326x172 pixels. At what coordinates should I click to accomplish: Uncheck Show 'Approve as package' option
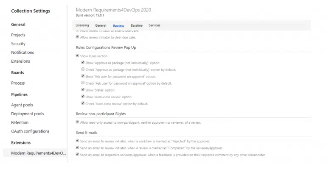pos(83,63)
